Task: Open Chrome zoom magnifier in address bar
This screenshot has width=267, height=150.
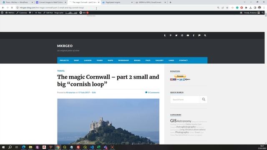Action: click(218, 7)
